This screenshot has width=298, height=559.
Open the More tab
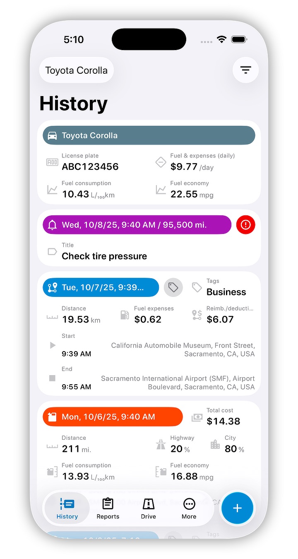(189, 508)
